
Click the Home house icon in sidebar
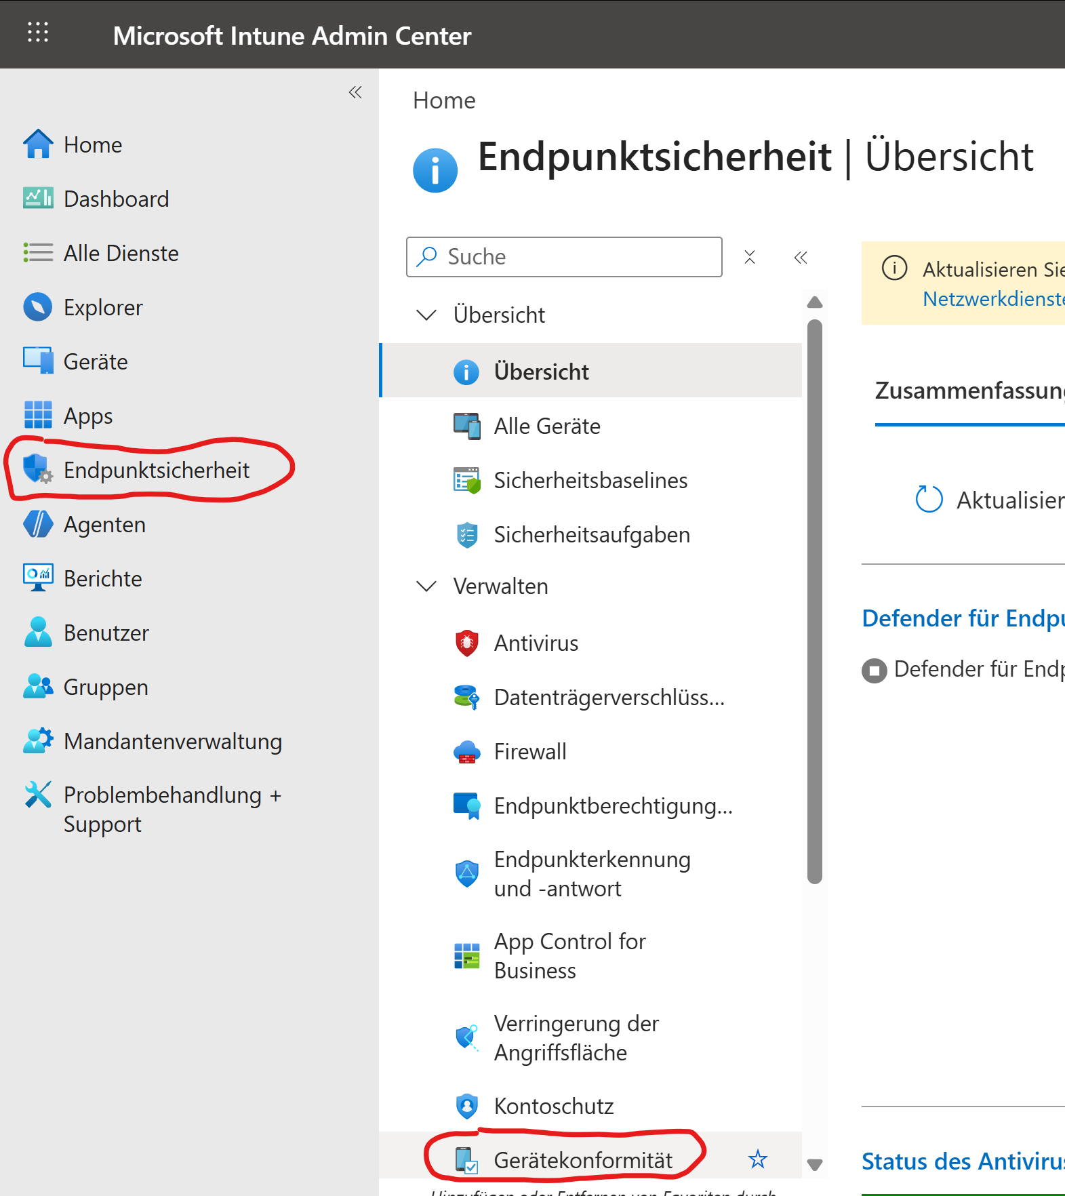click(38, 144)
